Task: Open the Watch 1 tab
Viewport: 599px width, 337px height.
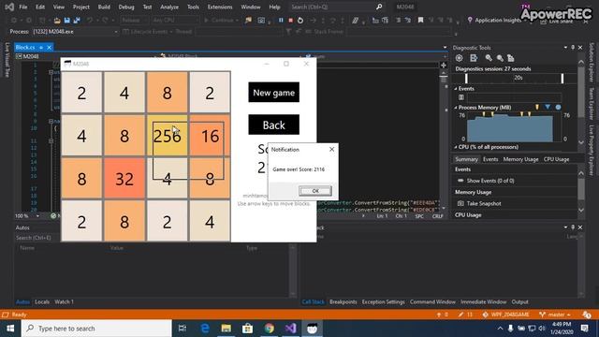Action: [x=64, y=301]
